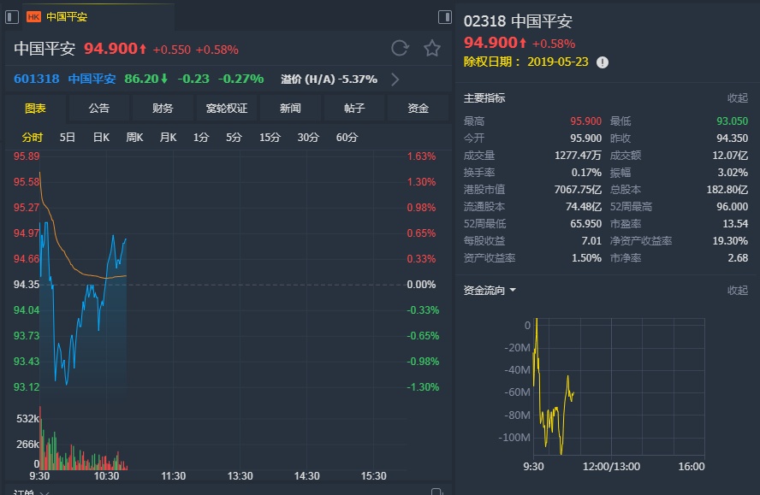
Task: Collapse the 资金流向 section
Action: click(737, 291)
